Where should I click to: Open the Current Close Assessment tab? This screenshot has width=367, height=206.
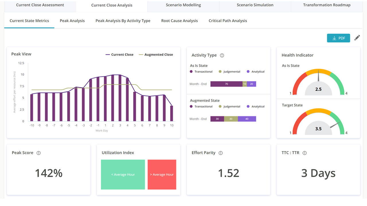40,5
